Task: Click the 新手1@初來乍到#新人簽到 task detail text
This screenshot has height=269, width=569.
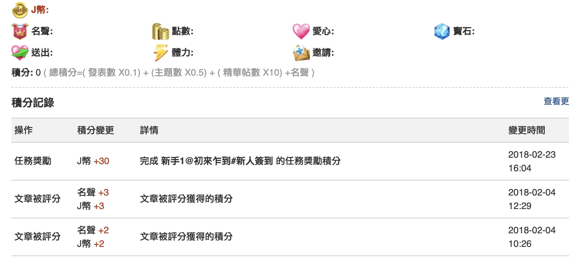Action: pyautogui.click(x=217, y=161)
